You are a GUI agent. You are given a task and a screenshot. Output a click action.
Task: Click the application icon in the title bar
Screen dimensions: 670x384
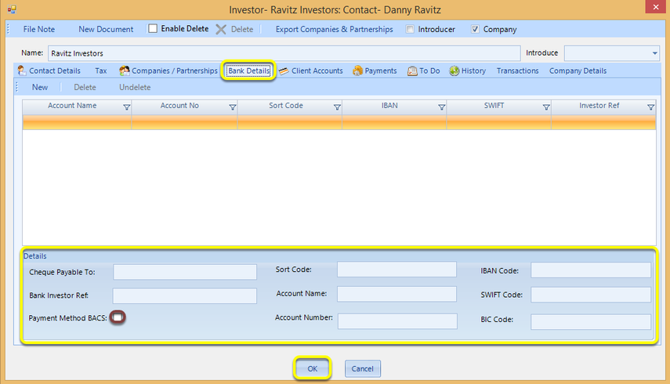click(x=12, y=9)
